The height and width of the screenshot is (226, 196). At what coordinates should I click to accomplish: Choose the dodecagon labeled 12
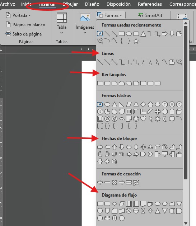pyautogui.click(x=100, y=112)
